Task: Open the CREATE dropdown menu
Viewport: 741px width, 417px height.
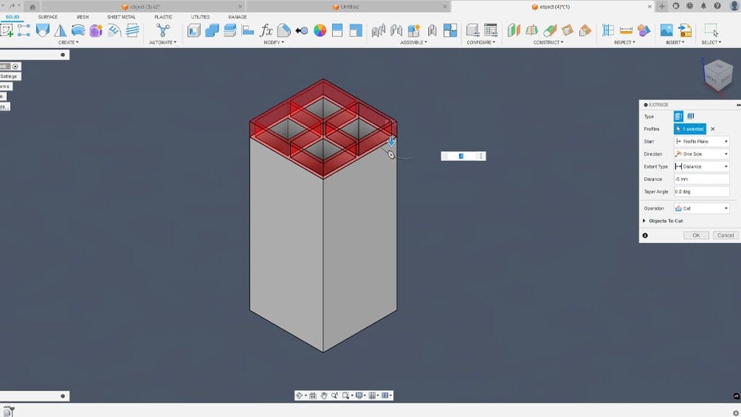Action: (x=69, y=43)
